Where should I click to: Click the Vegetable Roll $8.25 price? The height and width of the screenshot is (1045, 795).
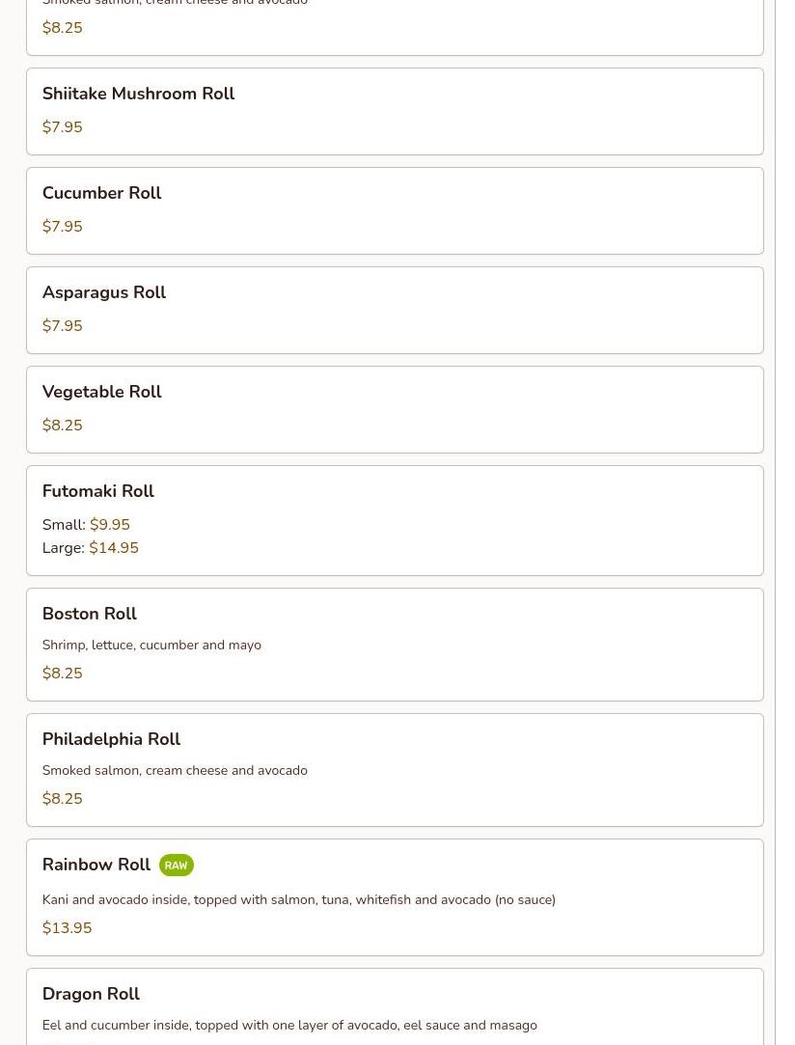(x=63, y=426)
